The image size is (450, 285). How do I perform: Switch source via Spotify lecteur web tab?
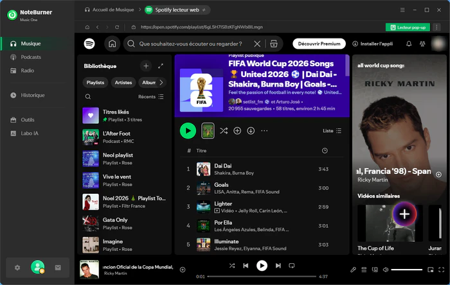click(x=177, y=10)
